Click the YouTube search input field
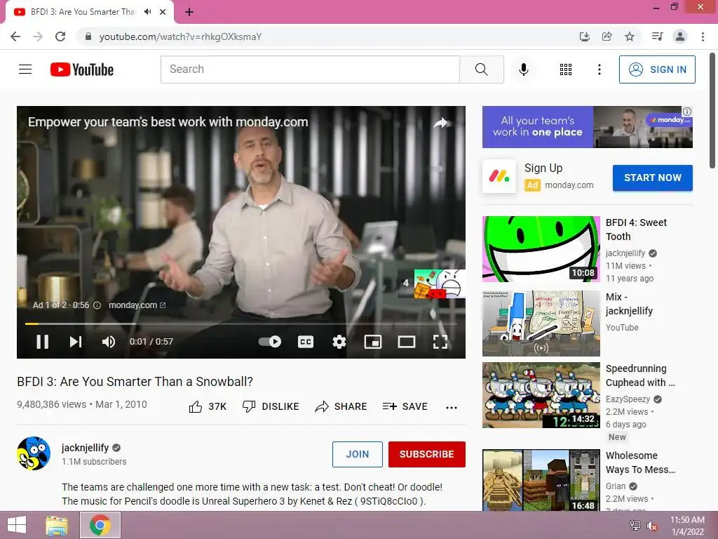Viewport: 718px width, 539px height. pyautogui.click(x=310, y=69)
